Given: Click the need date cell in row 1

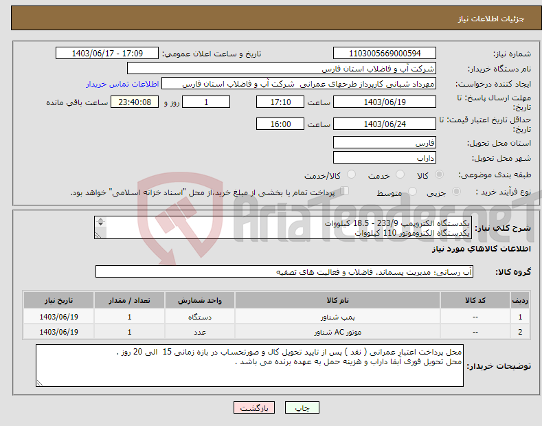Looking at the screenshot, I should pos(59,317).
